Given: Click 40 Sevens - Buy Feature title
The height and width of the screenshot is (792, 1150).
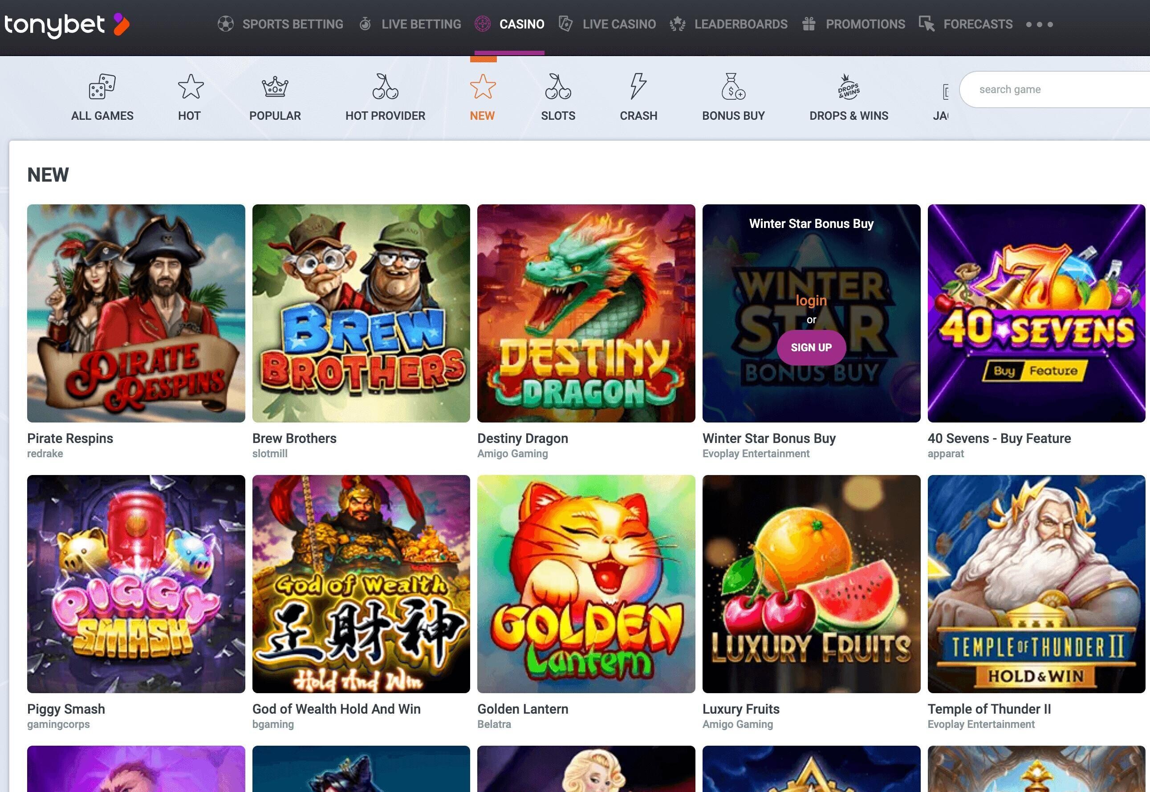Looking at the screenshot, I should [x=999, y=438].
